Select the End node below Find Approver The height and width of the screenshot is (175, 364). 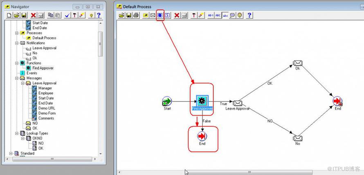click(202, 136)
